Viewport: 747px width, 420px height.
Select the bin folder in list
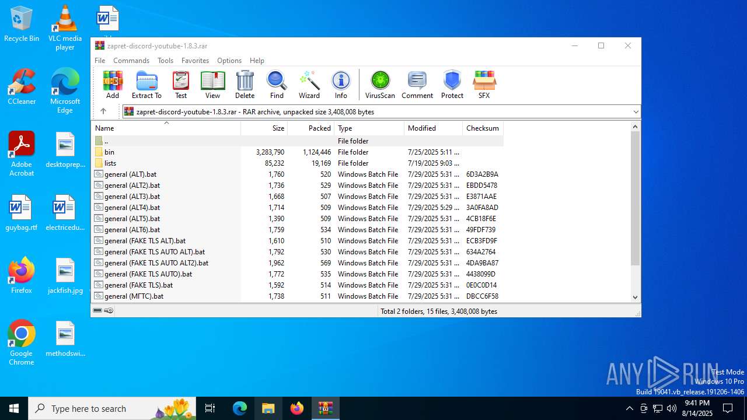[110, 152]
